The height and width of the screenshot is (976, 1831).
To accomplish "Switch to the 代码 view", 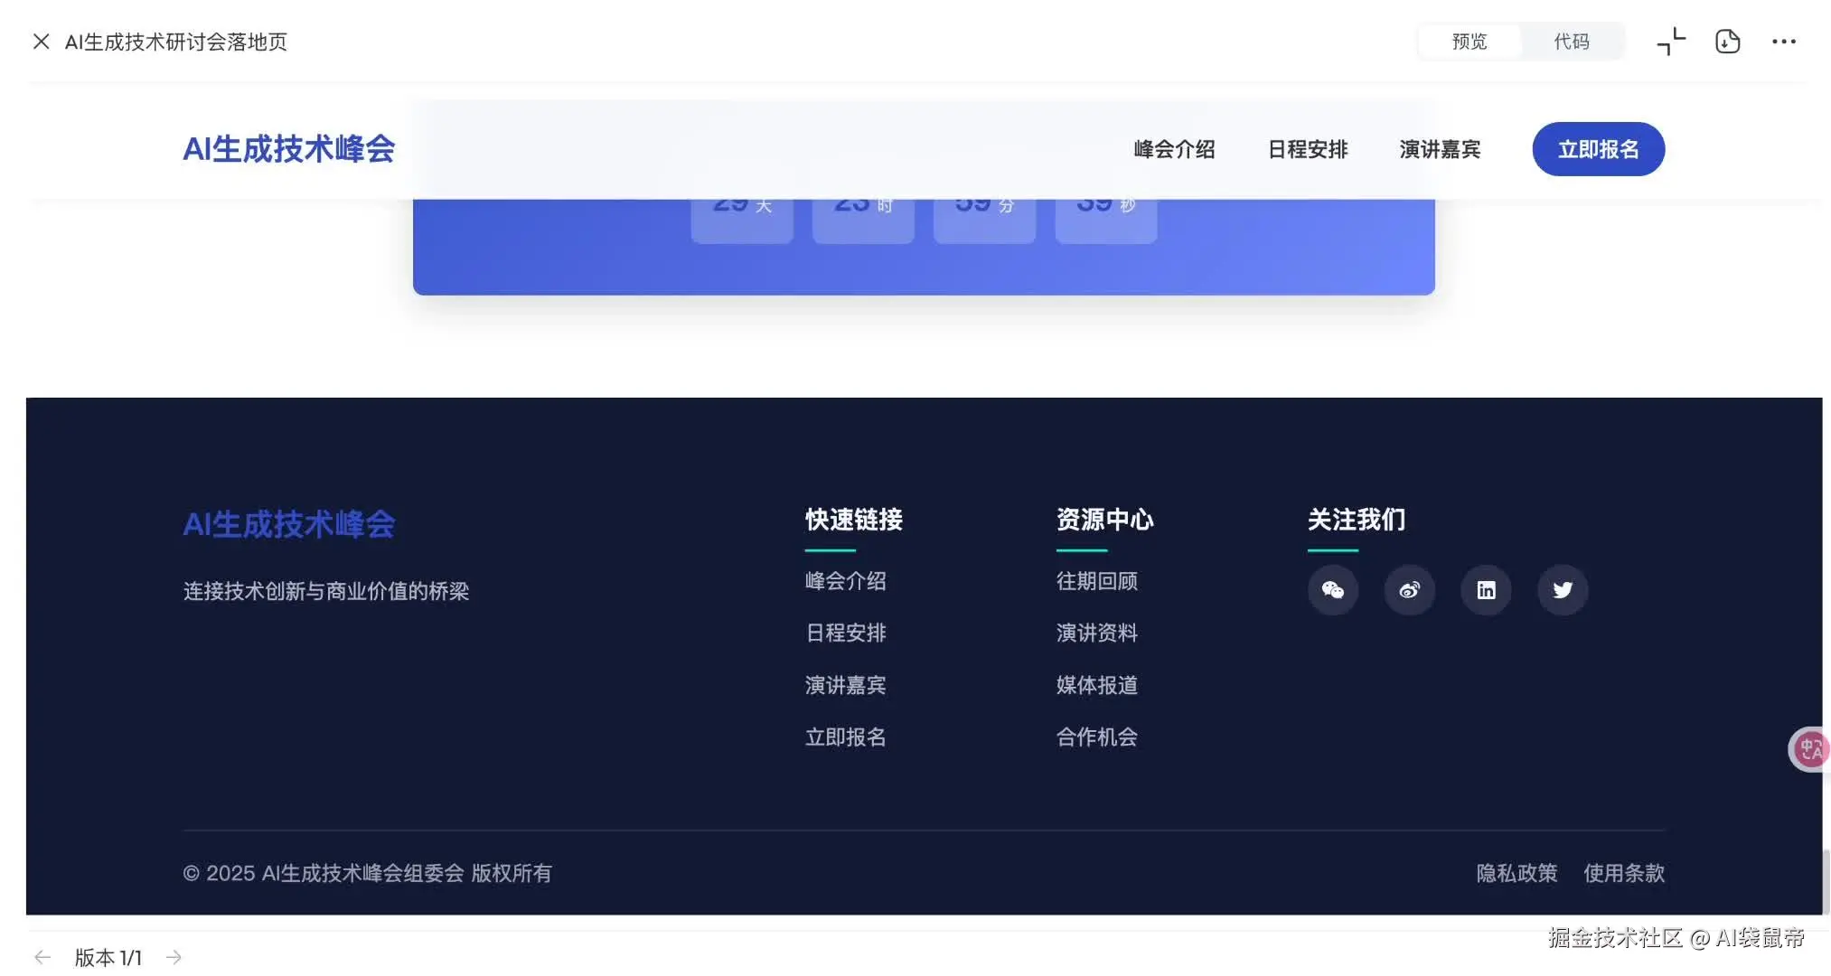I will pyautogui.click(x=1572, y=42).
